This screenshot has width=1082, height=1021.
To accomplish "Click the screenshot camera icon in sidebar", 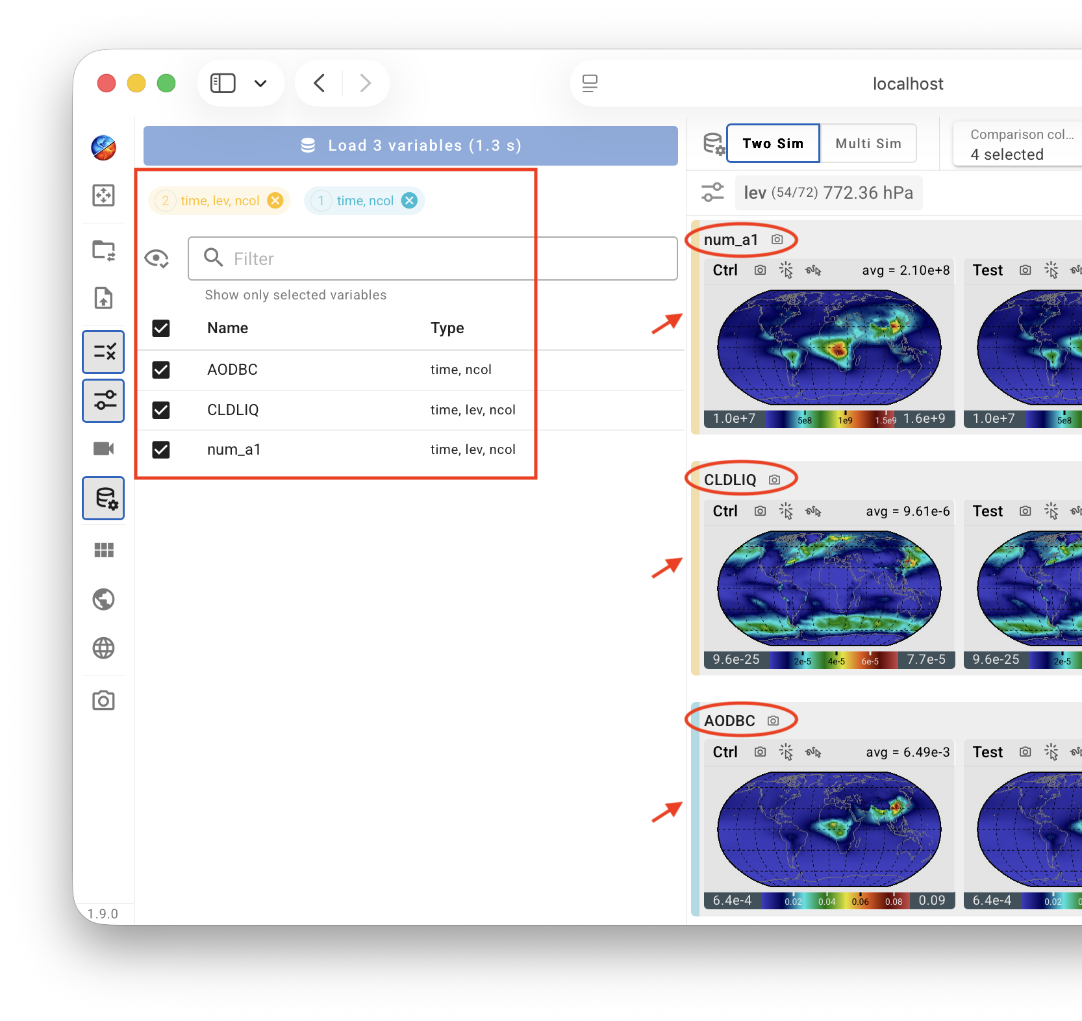I will pos(103,700).
